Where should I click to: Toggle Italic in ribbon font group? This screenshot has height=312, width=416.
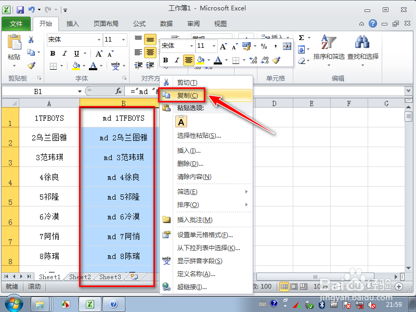(x=64, y=54)
